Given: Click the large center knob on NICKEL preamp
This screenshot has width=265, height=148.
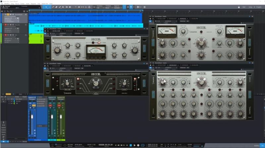Looking at the screenshot, I should click(96, 83).
